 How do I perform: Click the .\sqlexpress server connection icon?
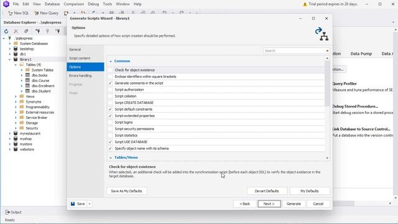pos(10,38)
